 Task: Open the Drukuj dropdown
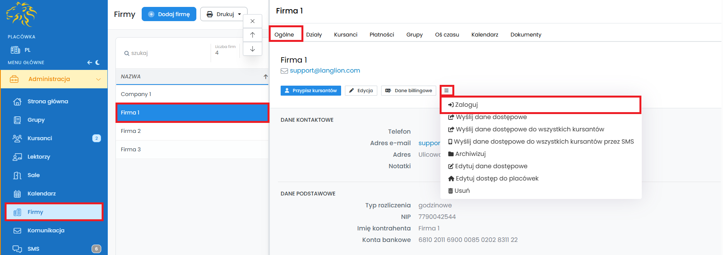(x=224, y=14)
